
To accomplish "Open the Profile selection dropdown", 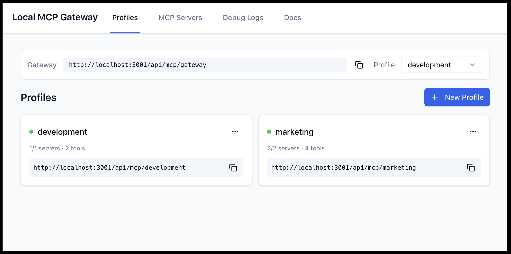I will coord(442,65).
